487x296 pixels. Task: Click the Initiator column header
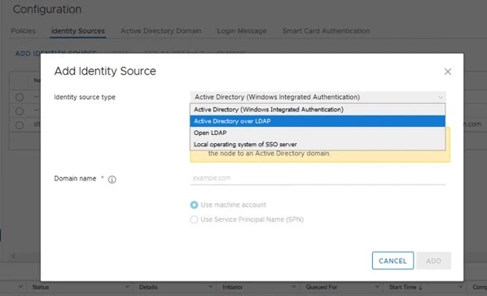coord(233,287)
